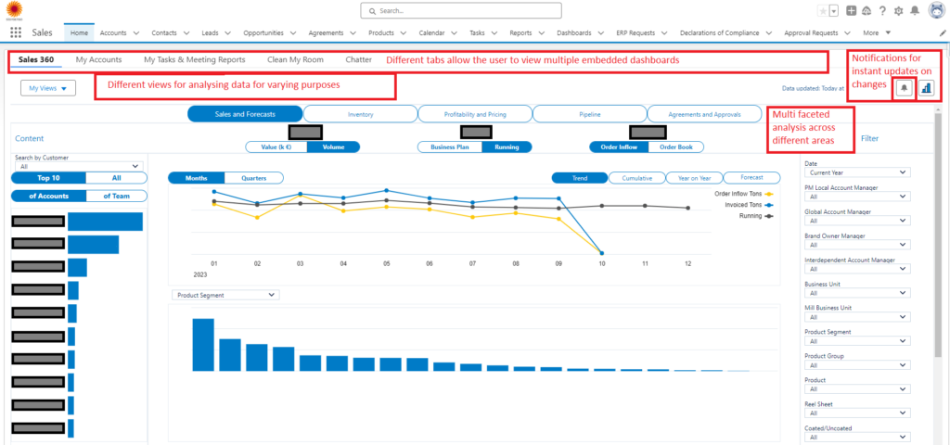Open the Brand Owner Manager filter

tap(857, 245)
